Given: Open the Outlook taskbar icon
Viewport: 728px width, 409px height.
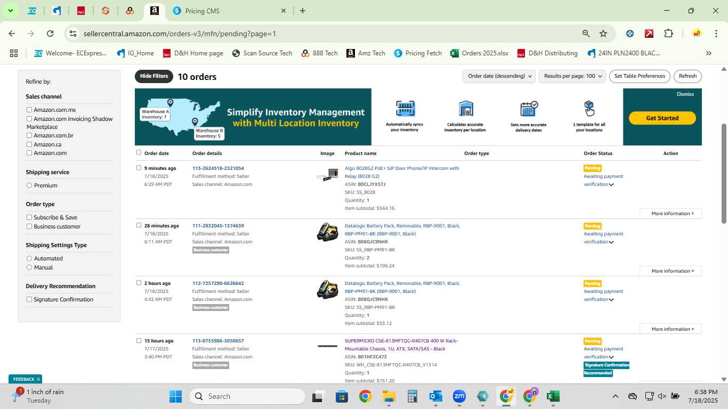Looking at the screenshot, I should pyautogui.click(x=436, y=396).
